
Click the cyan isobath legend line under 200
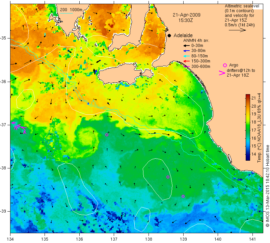pos(66,13)
